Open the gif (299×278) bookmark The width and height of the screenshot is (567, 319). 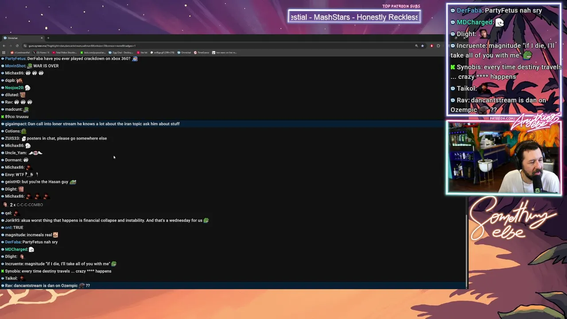[x=162, y=52]
